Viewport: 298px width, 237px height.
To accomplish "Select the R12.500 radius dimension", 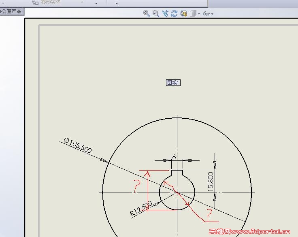I will (x=141, y=208).
